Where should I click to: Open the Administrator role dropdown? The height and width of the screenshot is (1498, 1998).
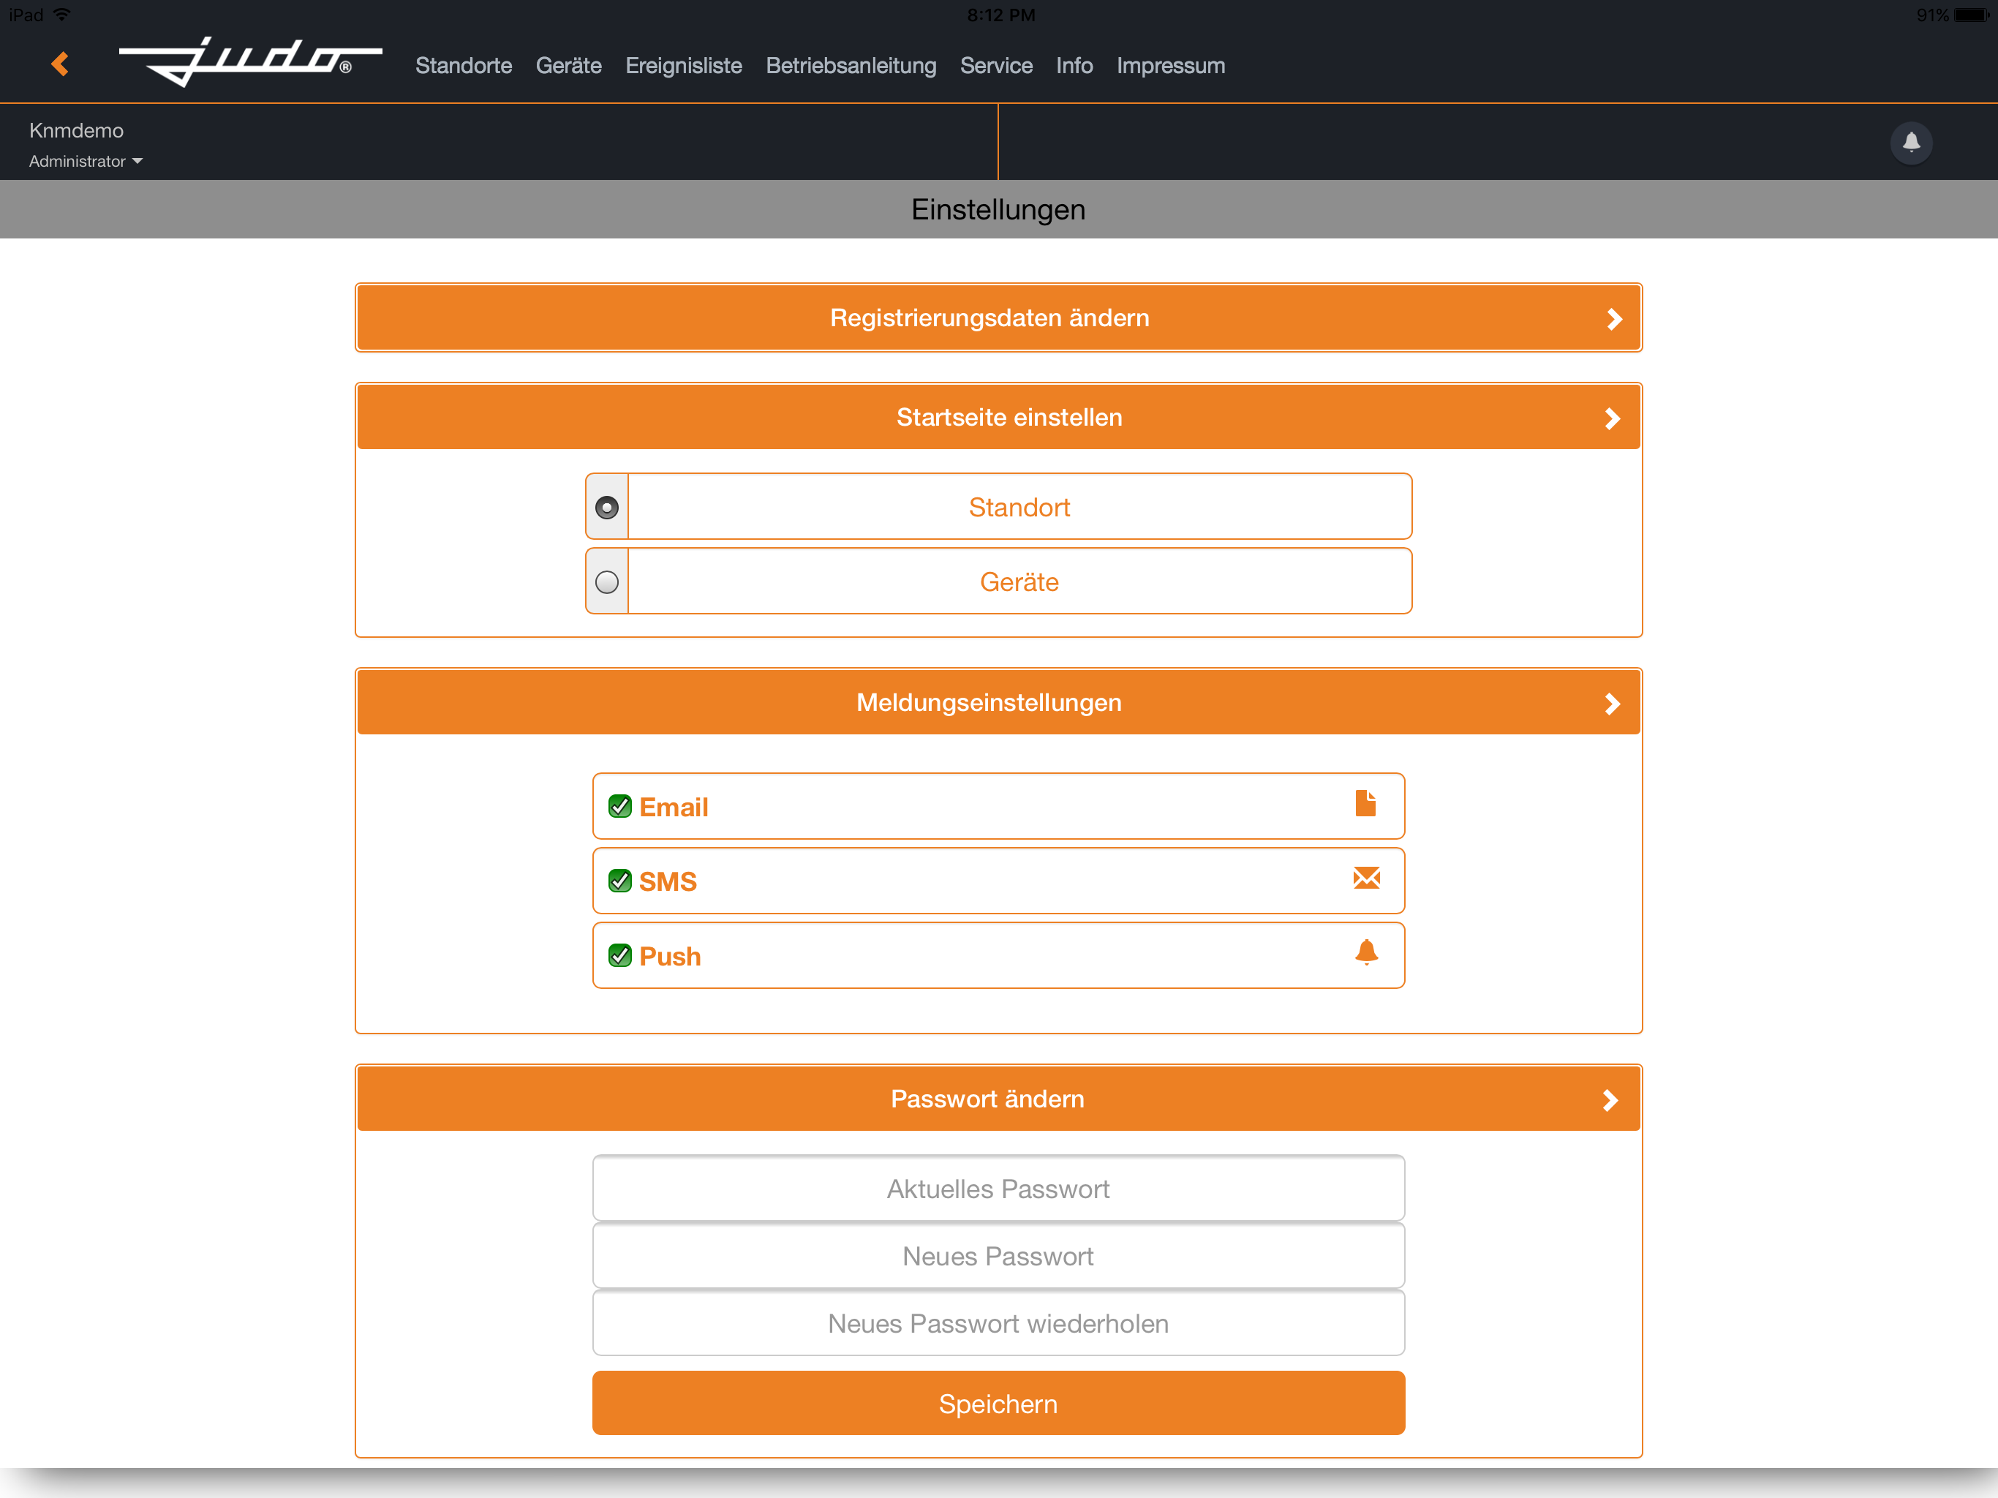[x=86, y=161]
